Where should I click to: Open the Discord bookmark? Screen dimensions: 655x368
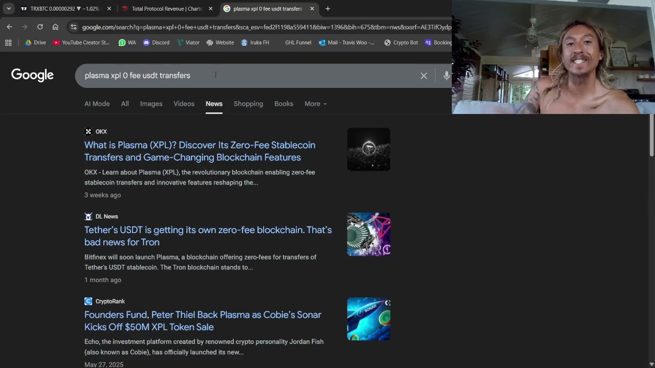(156, 42)
